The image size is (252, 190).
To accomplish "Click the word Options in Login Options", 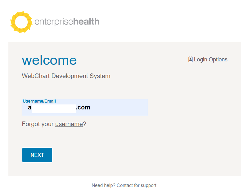I will (218, 60).
